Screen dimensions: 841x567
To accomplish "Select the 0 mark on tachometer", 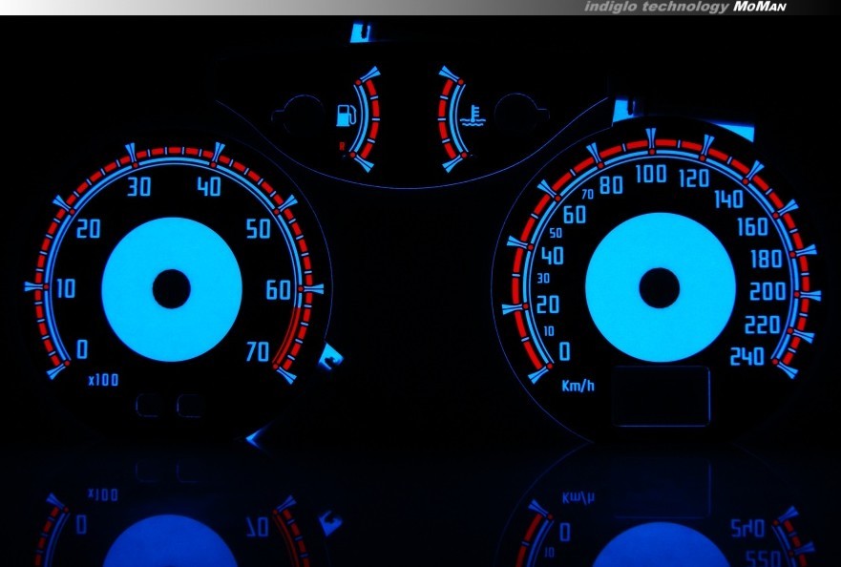I will point(82,347).
